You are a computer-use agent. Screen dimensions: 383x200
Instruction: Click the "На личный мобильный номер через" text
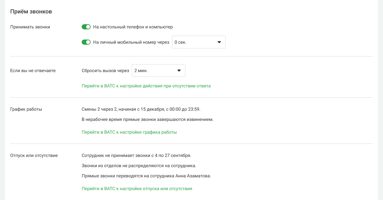(131, 42)
